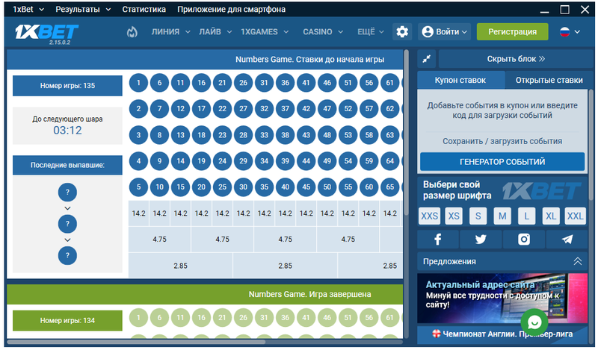The height and width of the screenshot is (350, 598).
Task: Click the 1XBET logo
Action: [46, 34]
